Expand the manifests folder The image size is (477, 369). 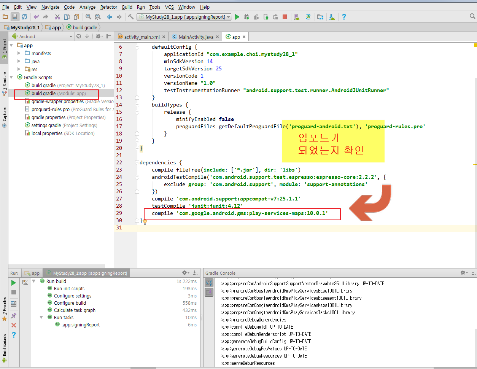pos(19,53)
